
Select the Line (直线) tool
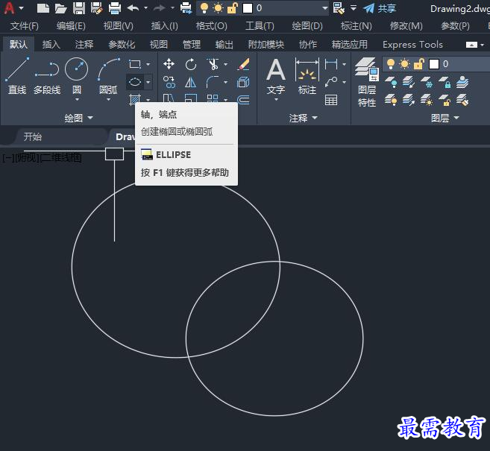(x=17, y=76)
